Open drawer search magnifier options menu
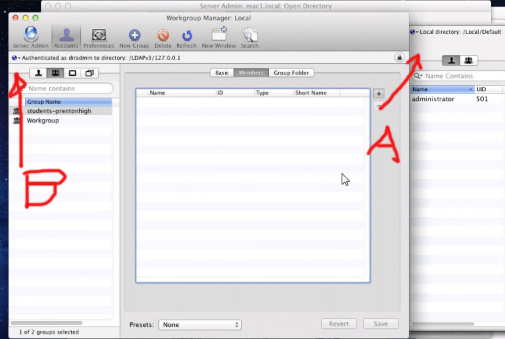This screenshot has height=339, width=505. click(x=418, y=76)
